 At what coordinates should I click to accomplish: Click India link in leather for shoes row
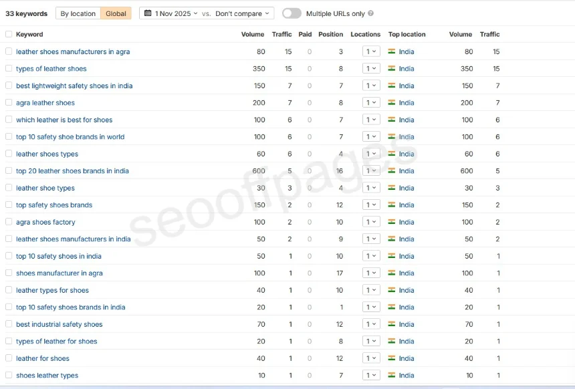[x=407, y=359]
